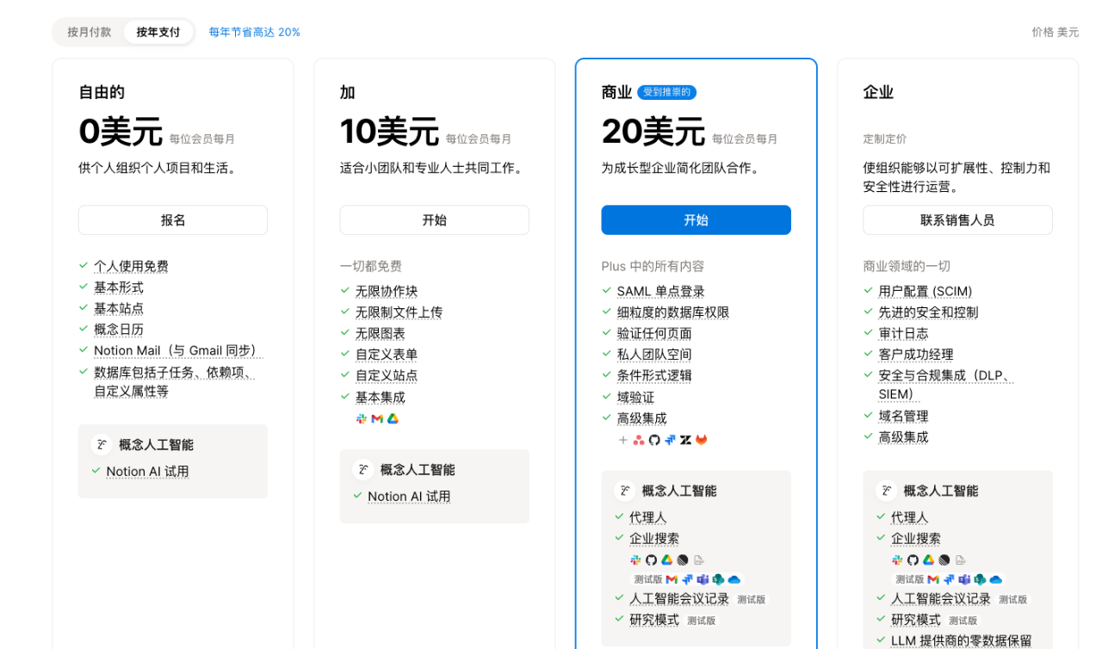Click the 受到推荐的 badge on 商业 plan
The width and height of the screenshot is (1102, 649).
[x=667, y=92]
